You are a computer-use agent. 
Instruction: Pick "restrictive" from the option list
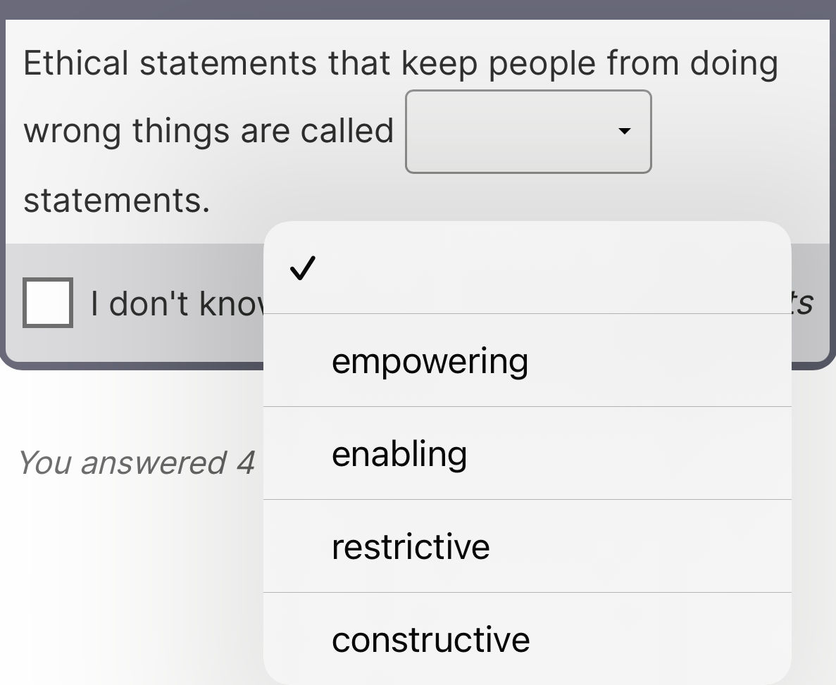(x=411, y=546)
